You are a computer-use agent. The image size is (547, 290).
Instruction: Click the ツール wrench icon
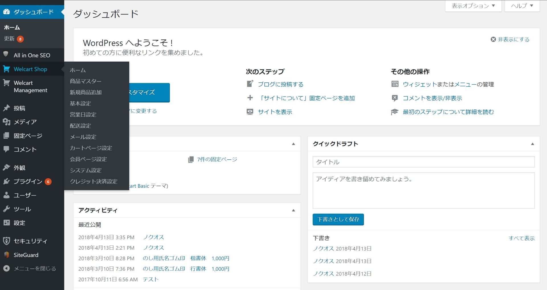coord(6,209)
